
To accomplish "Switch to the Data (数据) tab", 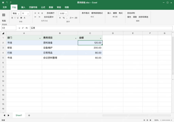I will 51,7.
